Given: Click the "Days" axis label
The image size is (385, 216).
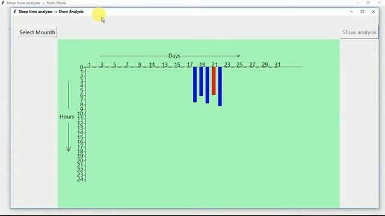Looking at the screenshot, I should pyautogui.click(x=174, y=56).
